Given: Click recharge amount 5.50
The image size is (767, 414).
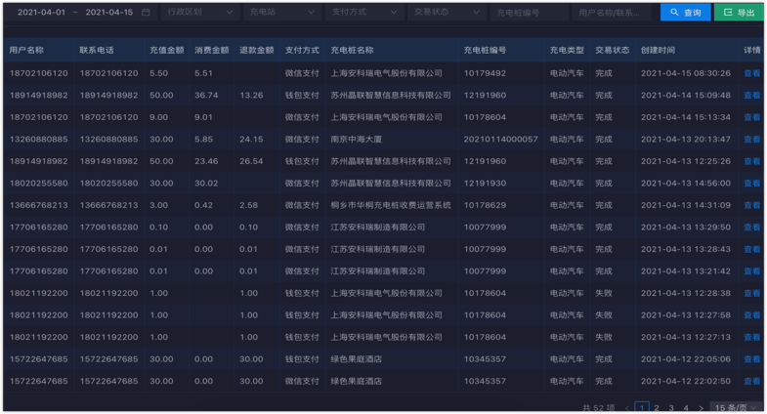Looking at the screenshot, I should tap(159, 73).
